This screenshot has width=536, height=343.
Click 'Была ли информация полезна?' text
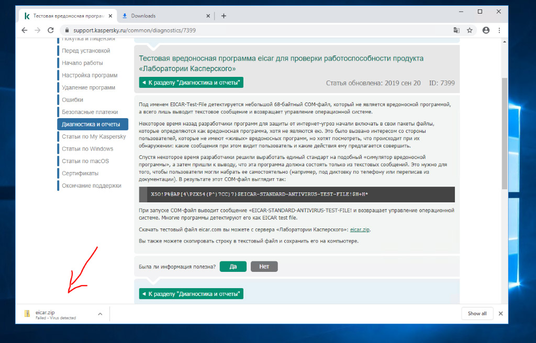(177, 267)
